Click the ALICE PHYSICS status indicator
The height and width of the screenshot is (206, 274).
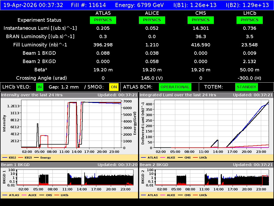pyautogui.click(x=152, y=20)
